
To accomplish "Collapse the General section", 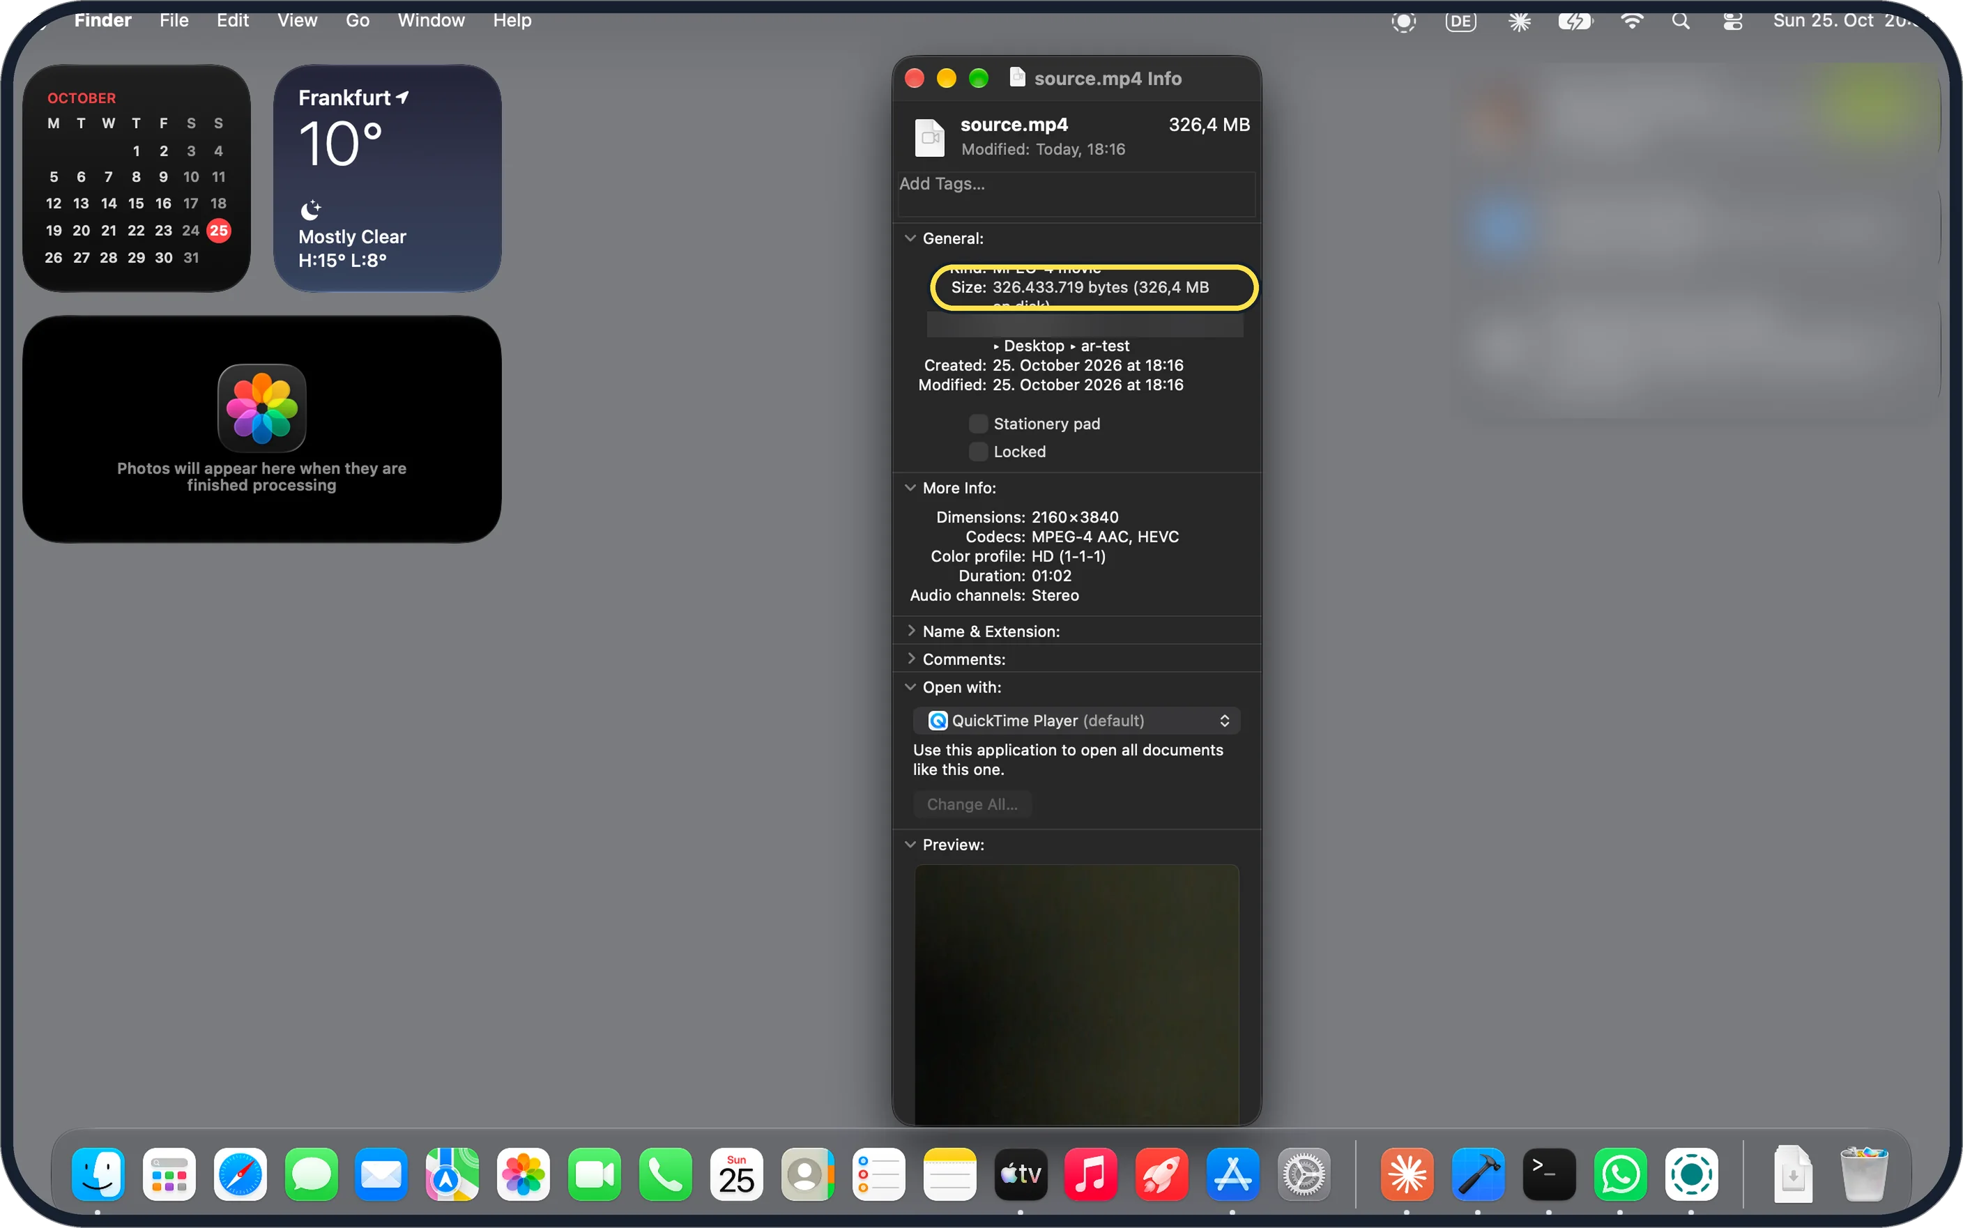I will coord(910,239).
